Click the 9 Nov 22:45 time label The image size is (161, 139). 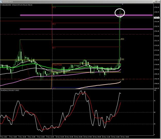[x=50, y=137]
